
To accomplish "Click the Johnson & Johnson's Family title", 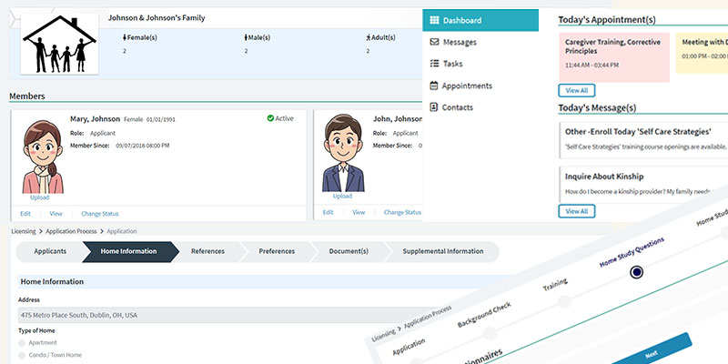I will [x=157, y=18].
